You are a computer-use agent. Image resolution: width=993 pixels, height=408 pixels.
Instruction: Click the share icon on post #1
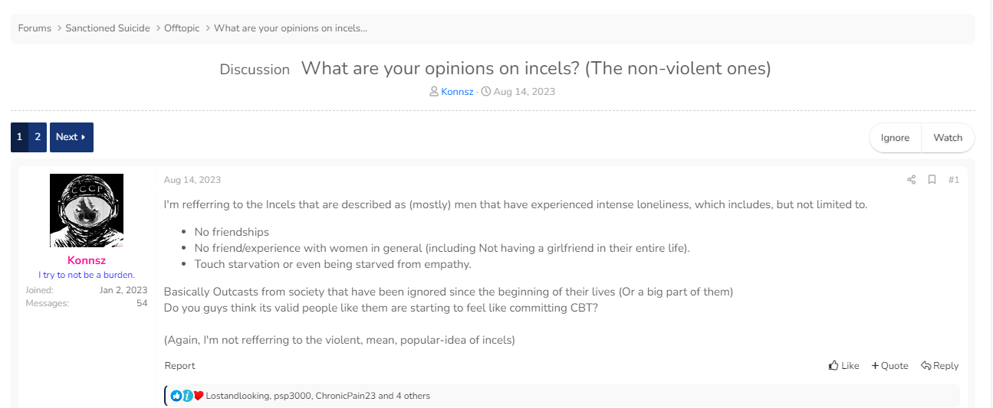click(x=911, y=180)
